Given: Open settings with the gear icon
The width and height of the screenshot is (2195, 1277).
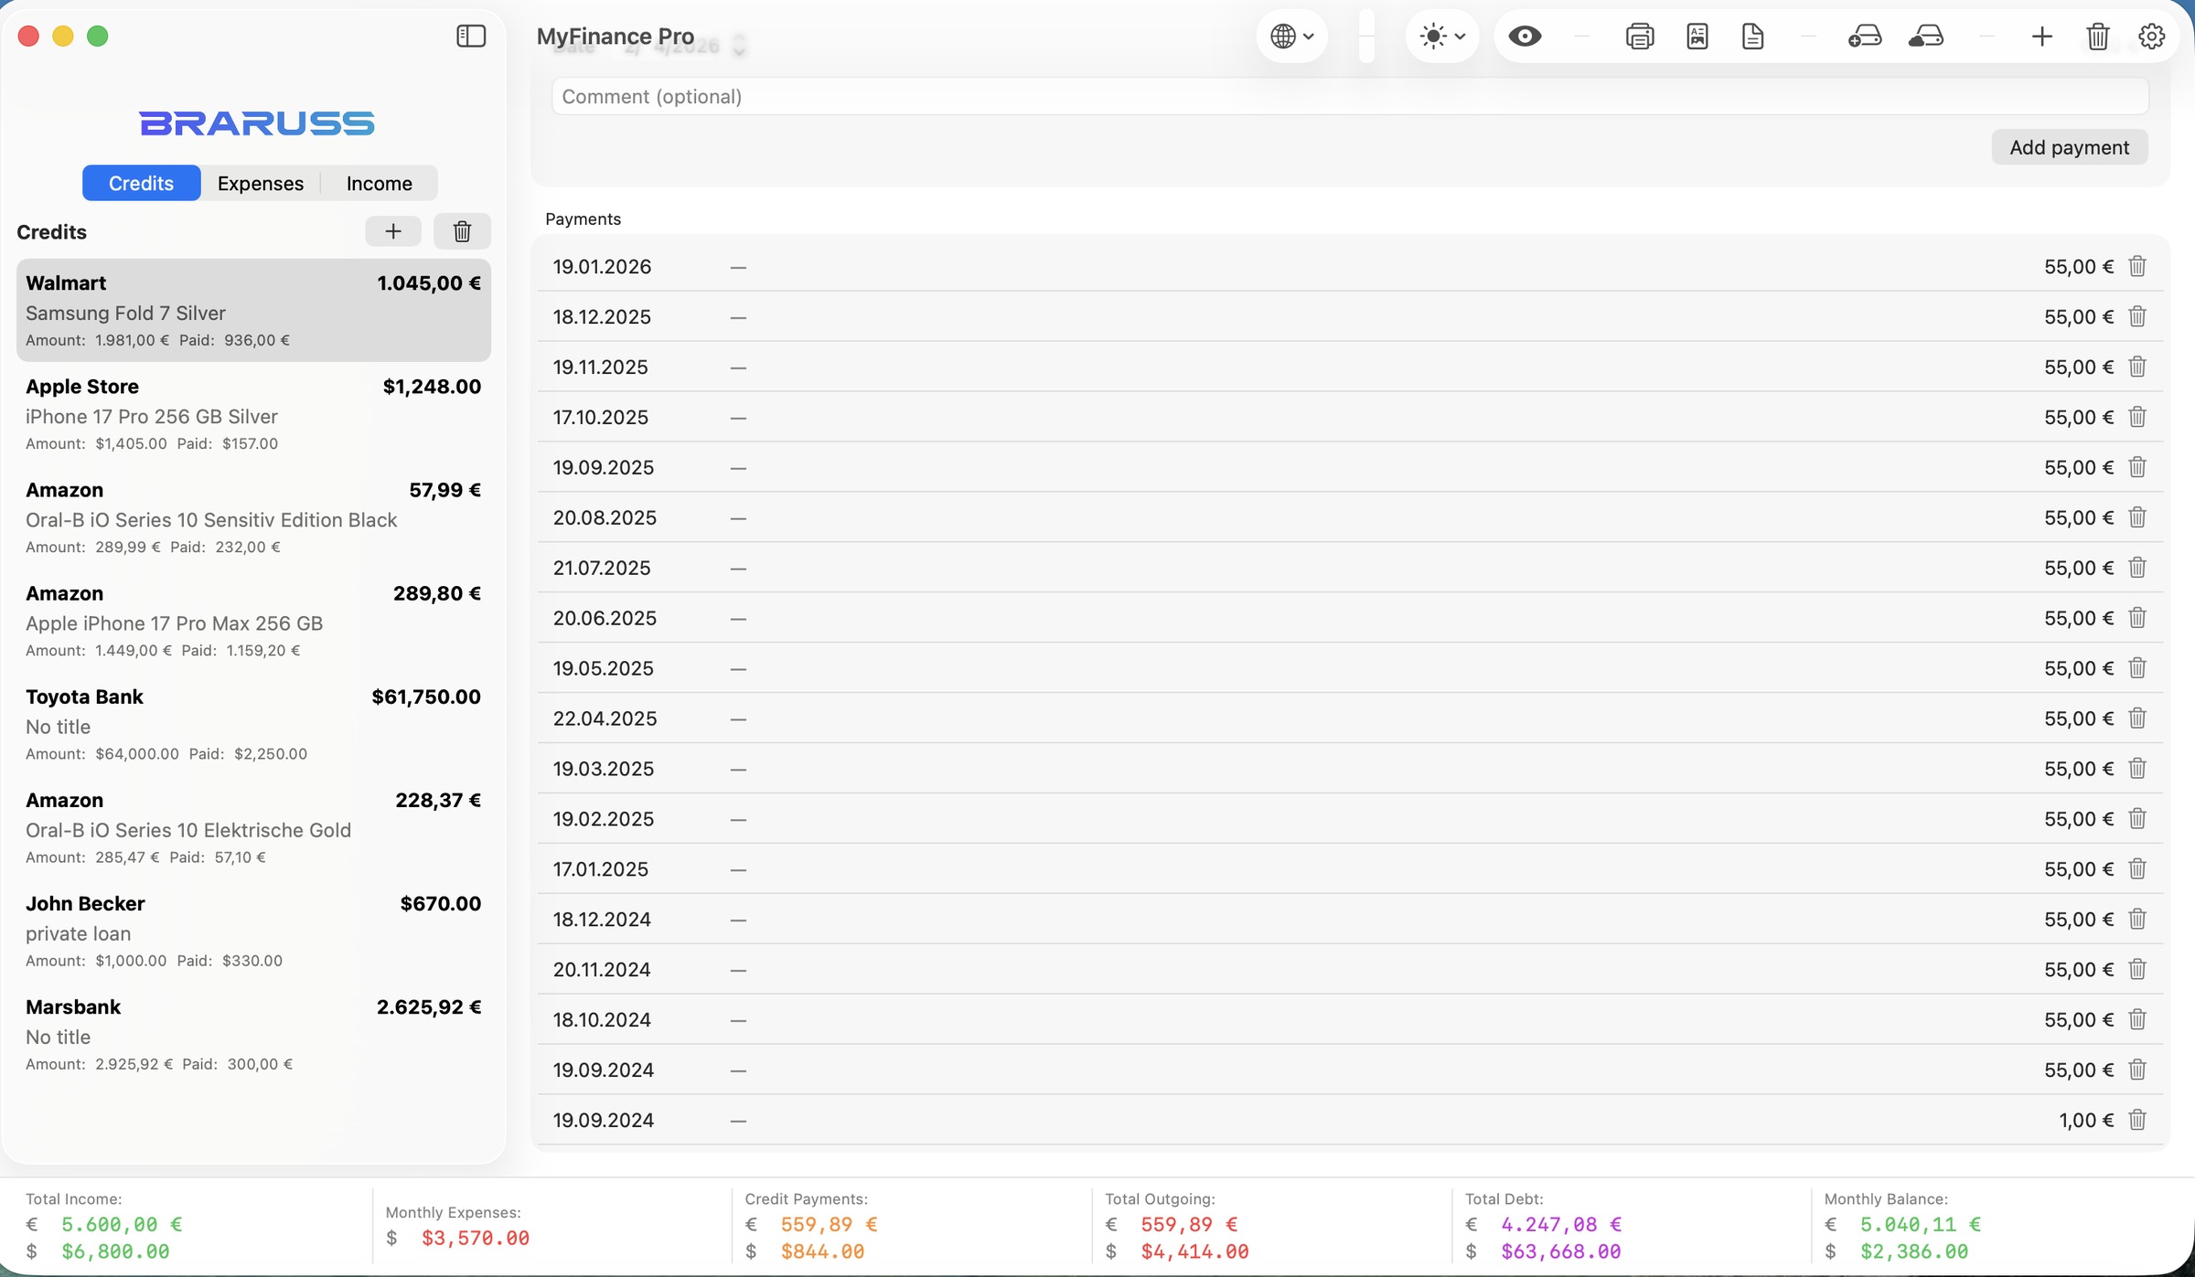Looking at the screenshot, I should click(x=2151, y=37).
